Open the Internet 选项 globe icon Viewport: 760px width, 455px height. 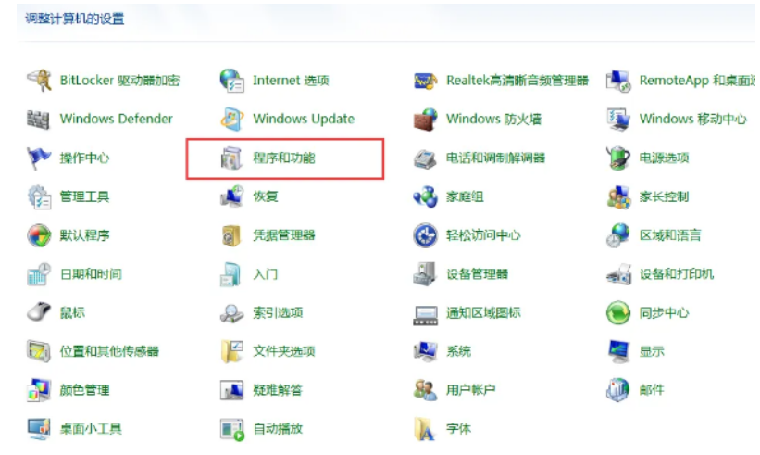231,80
